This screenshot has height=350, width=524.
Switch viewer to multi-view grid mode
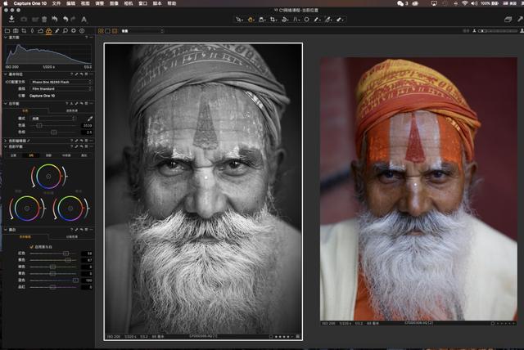tap(101, 30)
